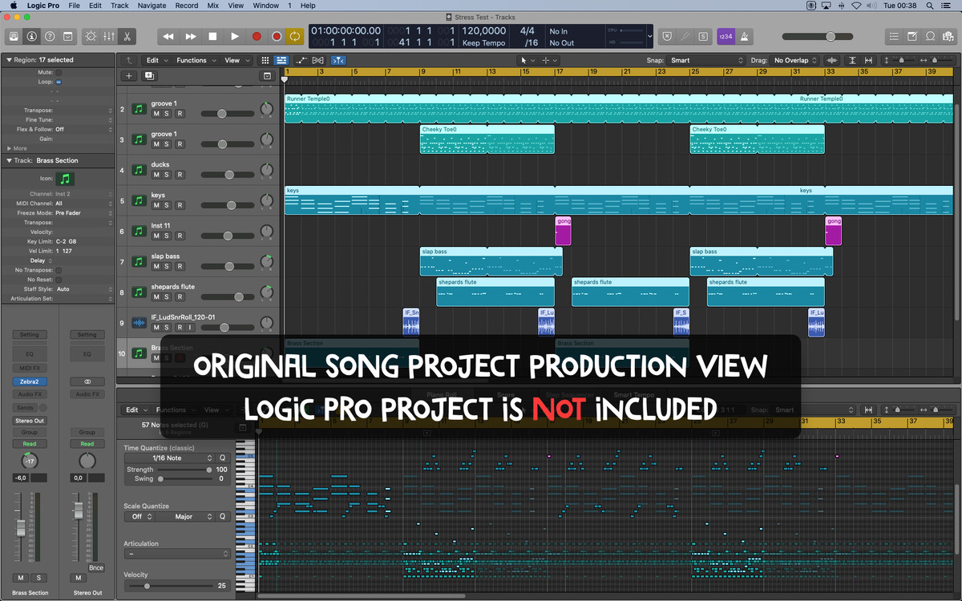
Task: Add a new track with plus button
Action: (x=128, y=75)
